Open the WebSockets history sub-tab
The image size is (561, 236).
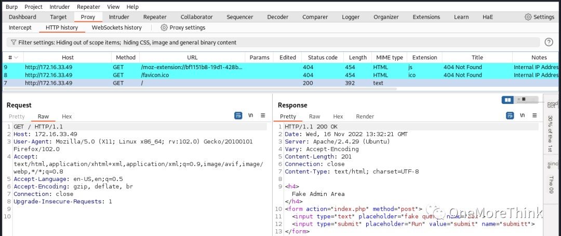point(117,28)
